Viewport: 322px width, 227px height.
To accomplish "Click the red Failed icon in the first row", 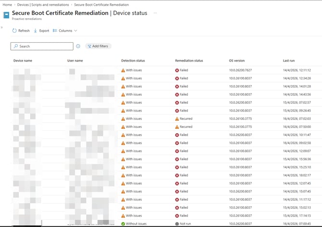I will (x=177, y=70).
